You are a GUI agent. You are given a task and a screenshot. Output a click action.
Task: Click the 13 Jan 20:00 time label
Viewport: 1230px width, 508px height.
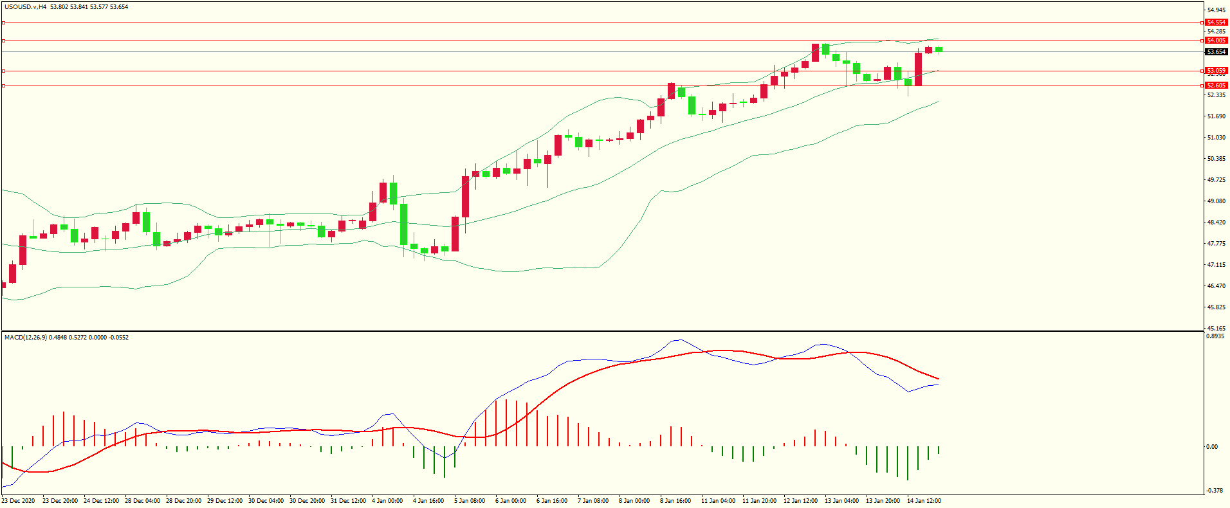pos(883,501)
